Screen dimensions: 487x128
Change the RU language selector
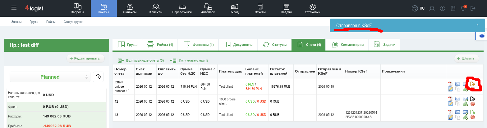[x=418, y=8]
